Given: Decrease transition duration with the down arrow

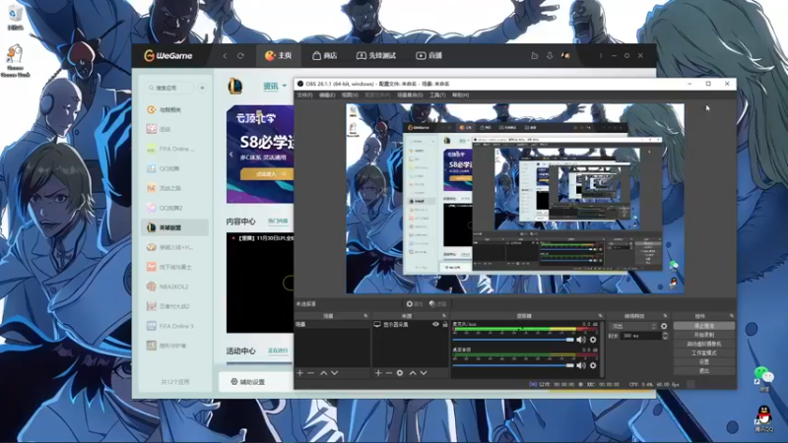Looking at the screenshot, I should pyautogui.click(x=665, y=338).
